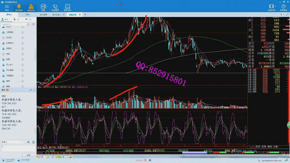Collapse the chat panel chevron
The width and height of the screenshot is (290, 163).
pyautogui.click(x=34, y=90)
